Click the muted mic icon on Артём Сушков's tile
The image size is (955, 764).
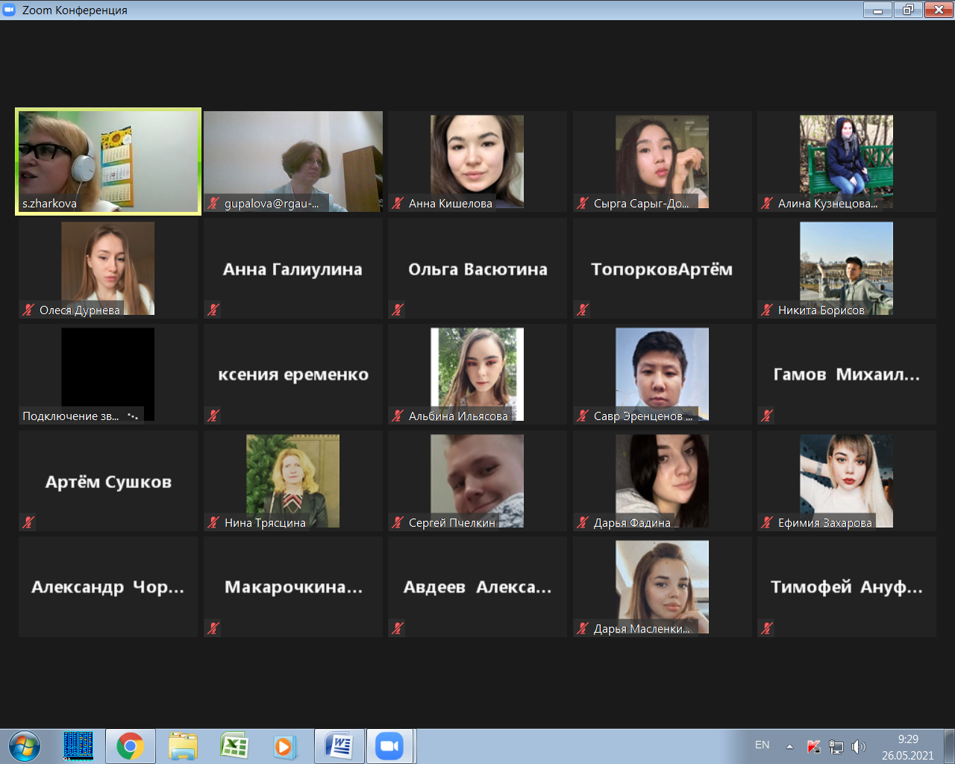point(28,522)
